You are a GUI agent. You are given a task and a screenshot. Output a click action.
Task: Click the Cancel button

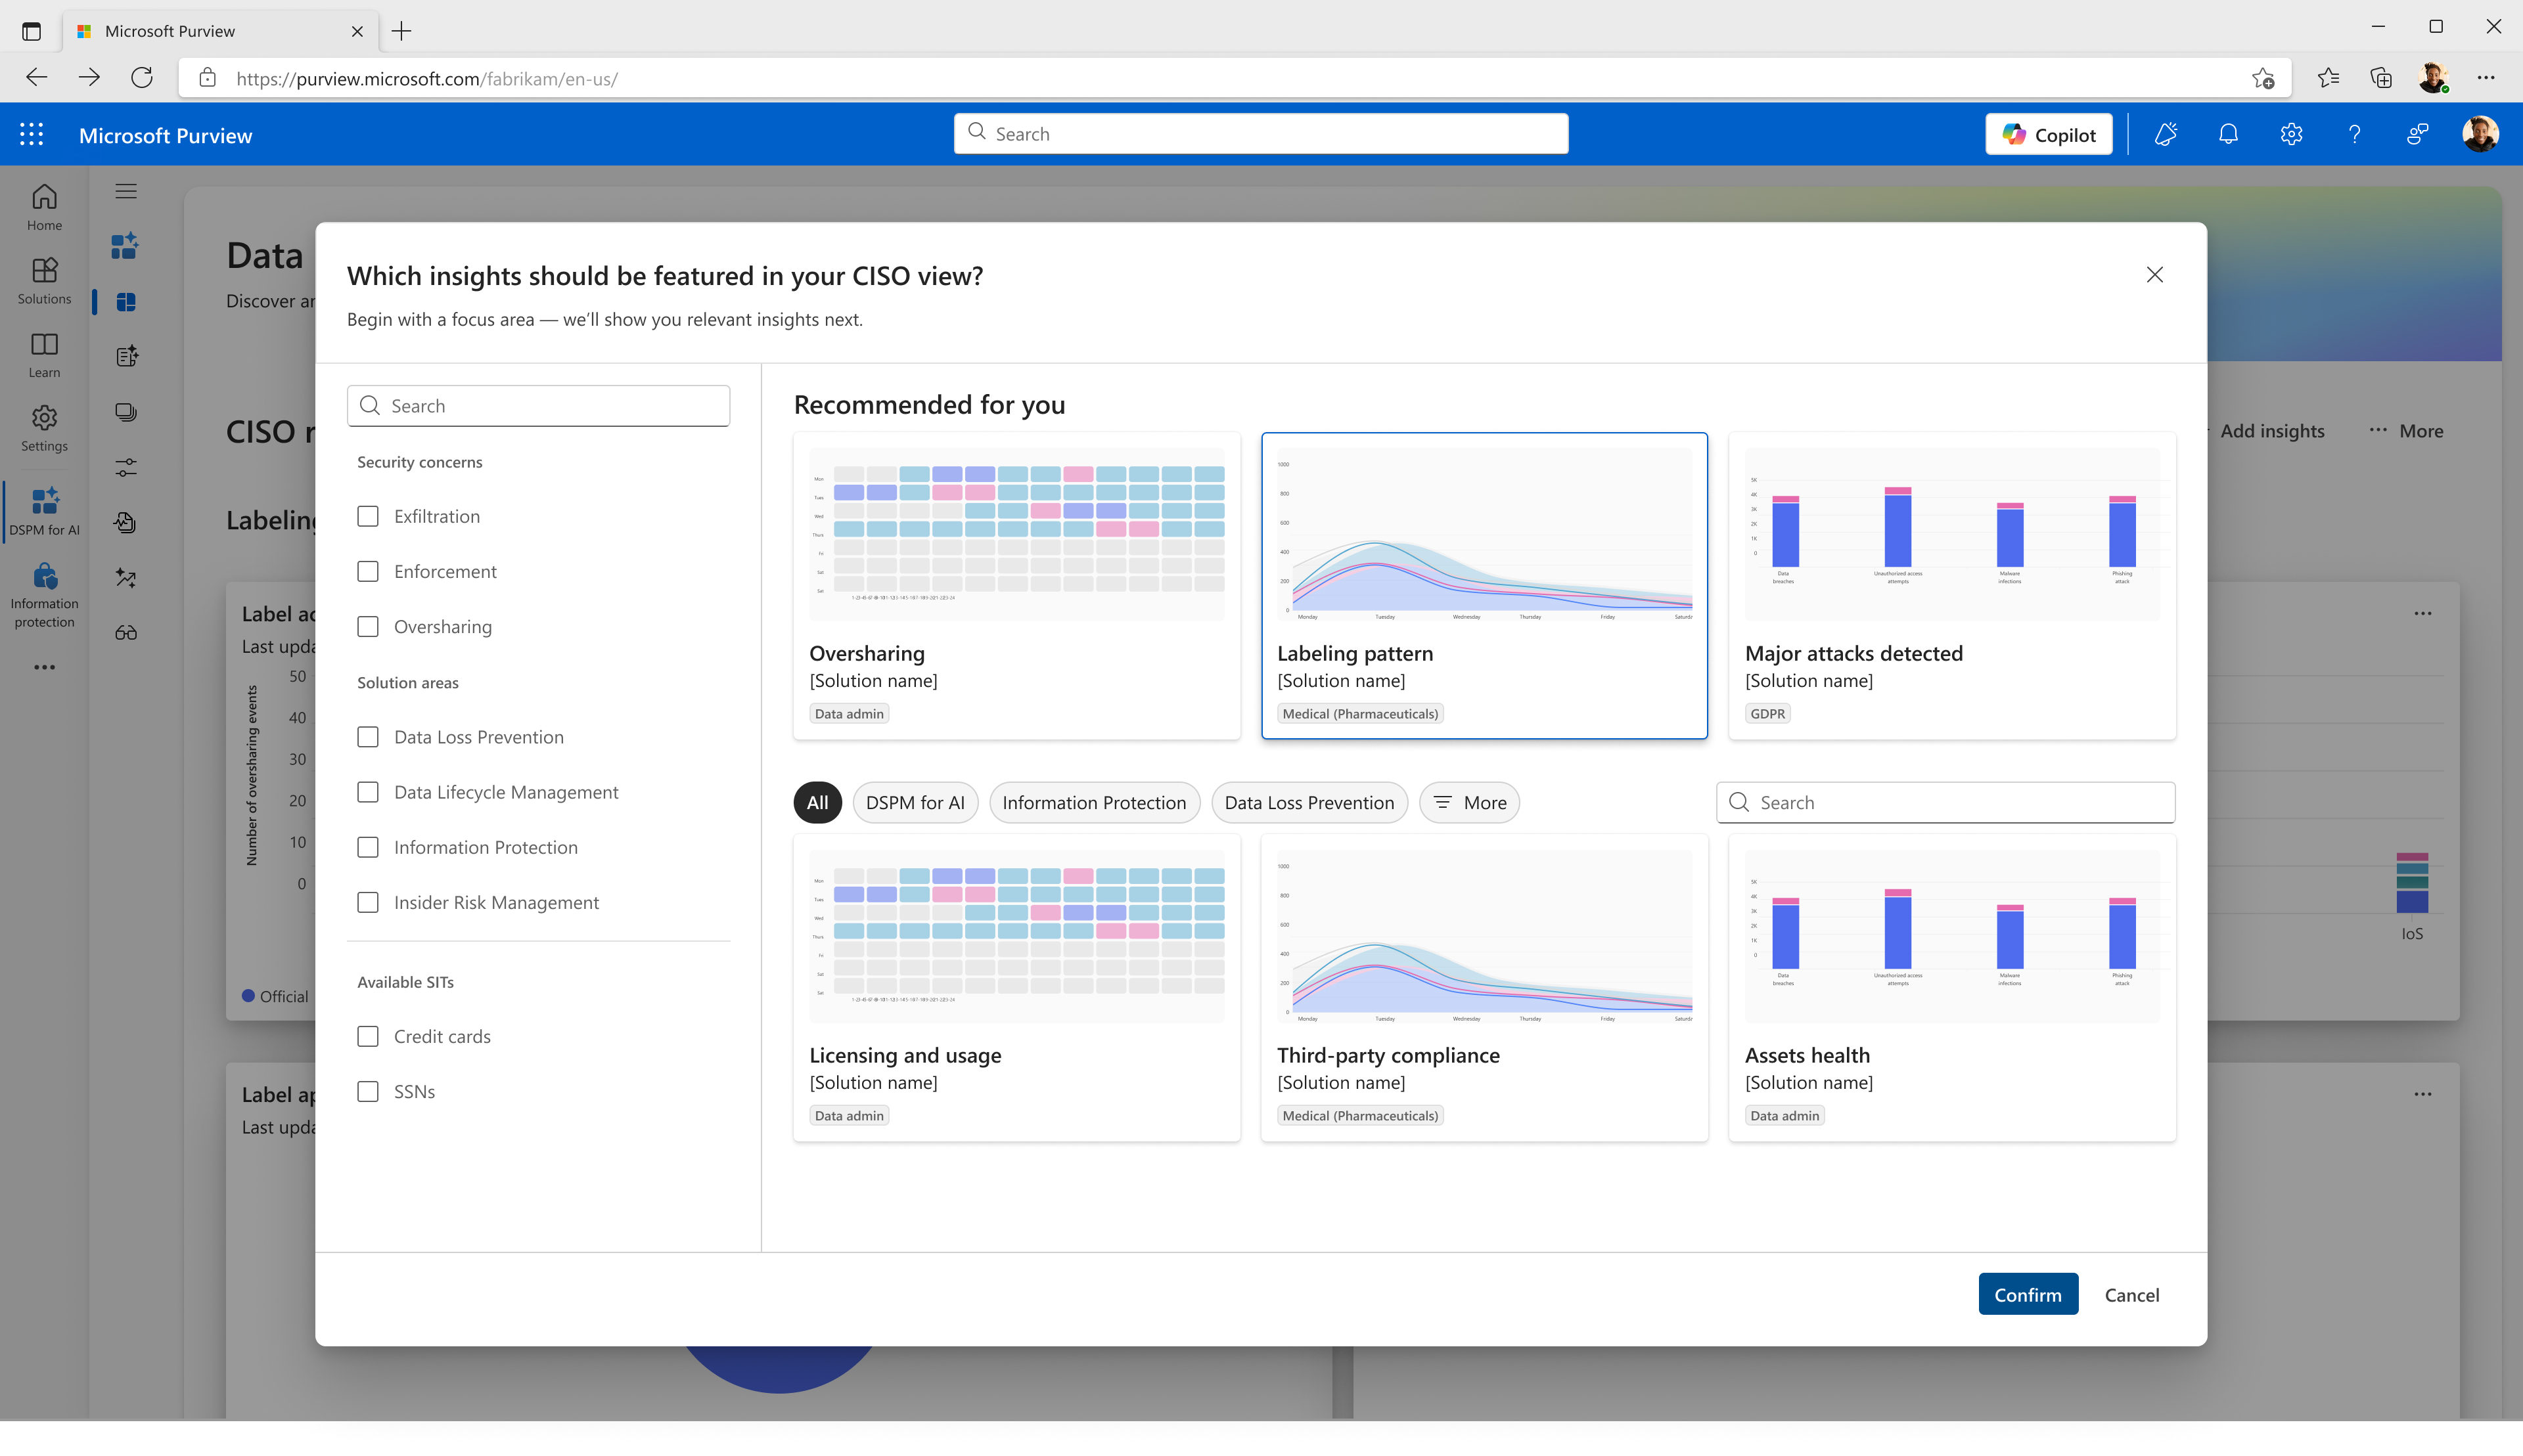click(x=2132, y=1294)
